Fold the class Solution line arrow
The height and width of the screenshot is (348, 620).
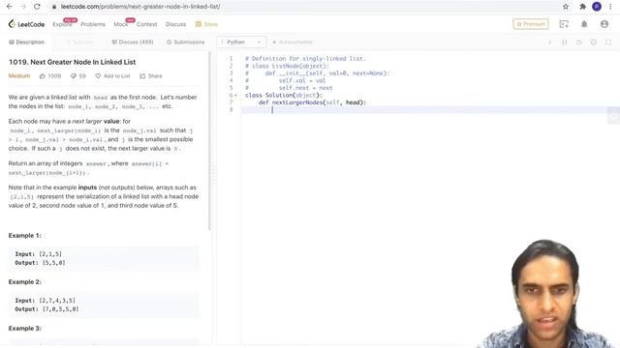click(x=236, y=96)
